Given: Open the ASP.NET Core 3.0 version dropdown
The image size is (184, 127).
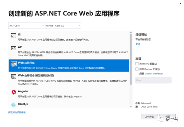Looking at the screenshot, I should (63, 26).
